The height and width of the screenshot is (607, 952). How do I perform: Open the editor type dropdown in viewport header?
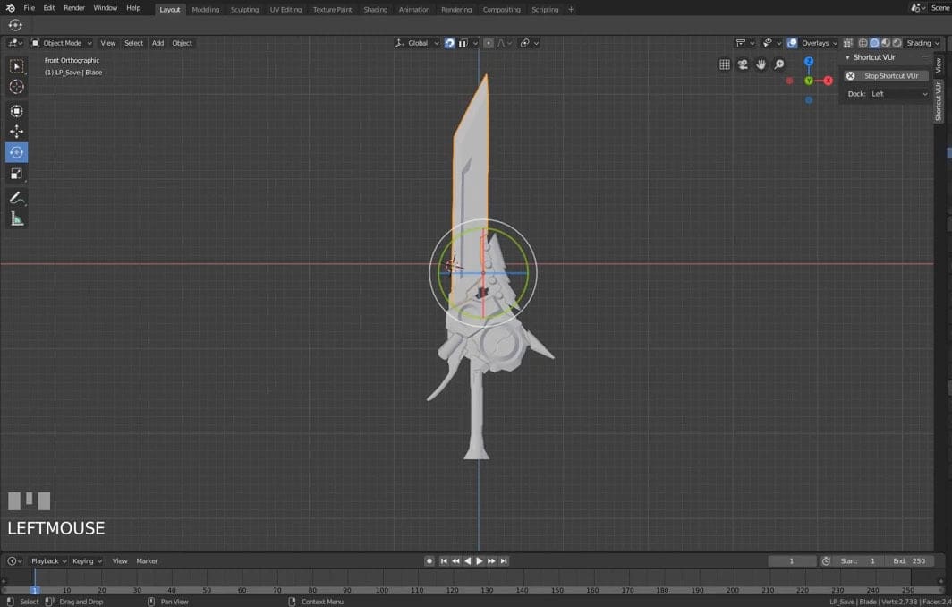(15, 43)
